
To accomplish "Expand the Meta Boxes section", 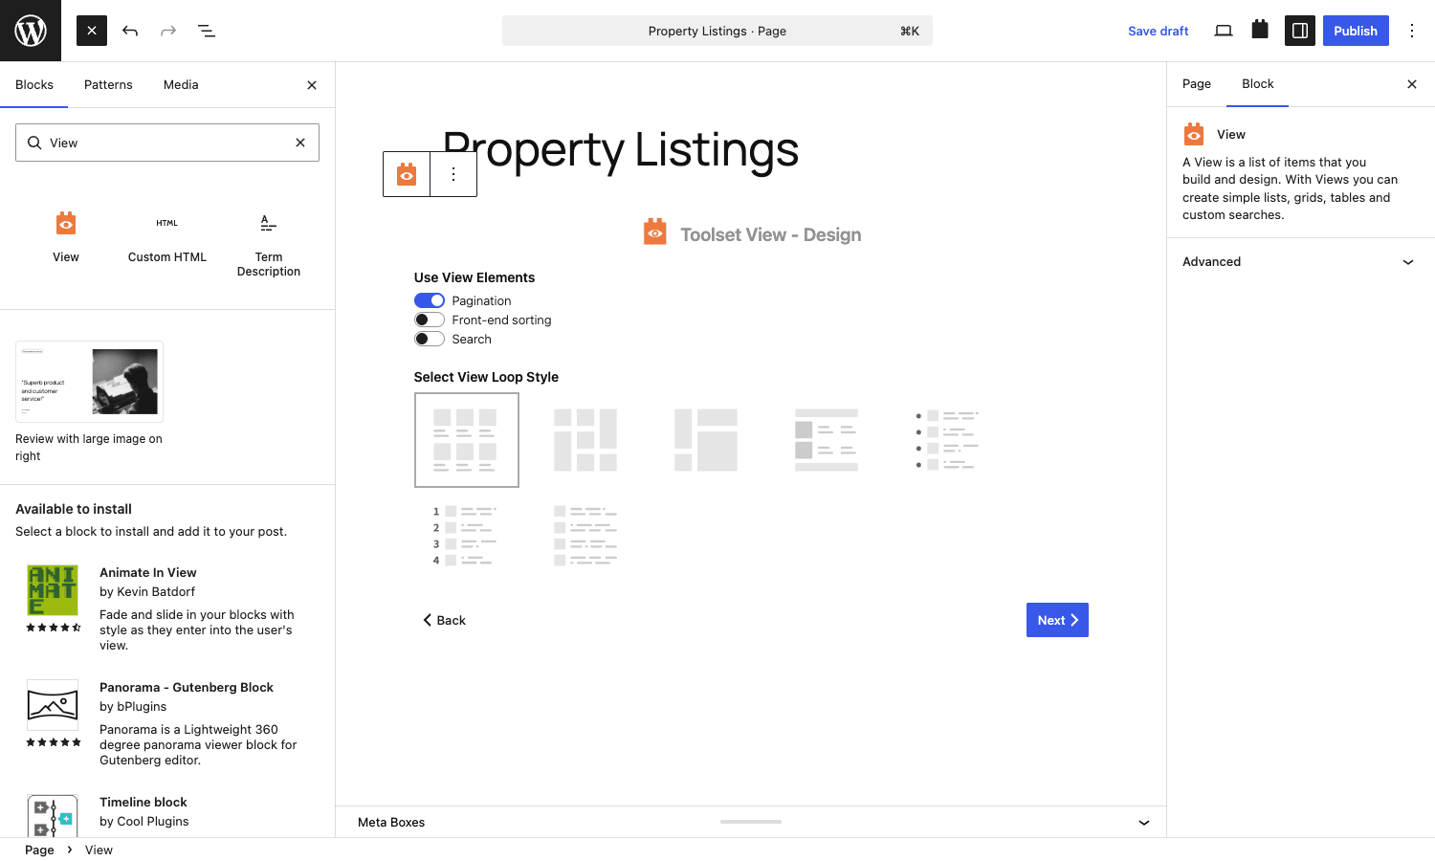I will click(x=751, y=823).
